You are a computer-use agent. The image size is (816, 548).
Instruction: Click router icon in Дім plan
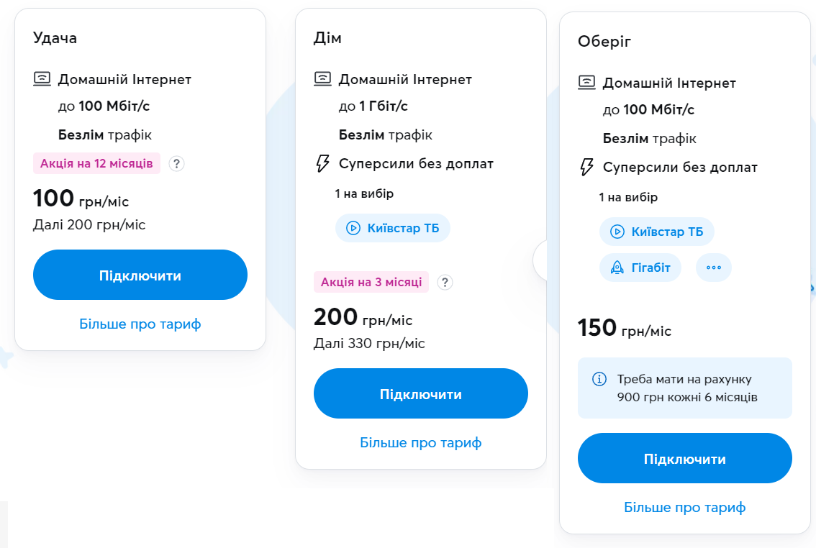[x=323, y=79]
